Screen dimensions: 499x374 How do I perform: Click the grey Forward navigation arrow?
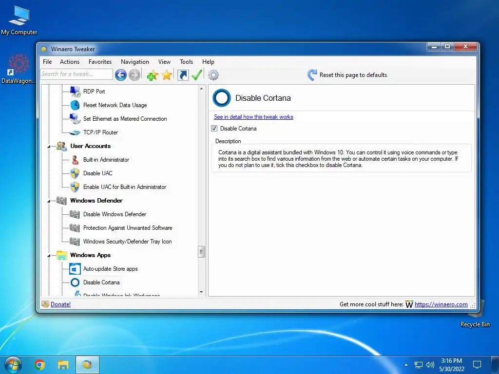tap(134, 75)
